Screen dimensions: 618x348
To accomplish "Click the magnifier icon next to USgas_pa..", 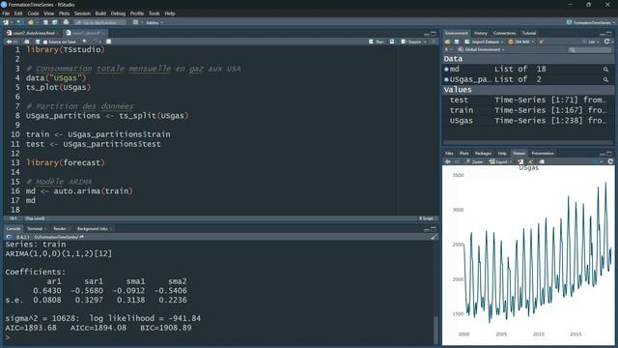I will (x=605, y=79).
